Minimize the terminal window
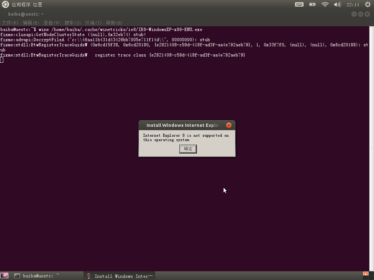The image size is (374, 280). click(354, 14)
